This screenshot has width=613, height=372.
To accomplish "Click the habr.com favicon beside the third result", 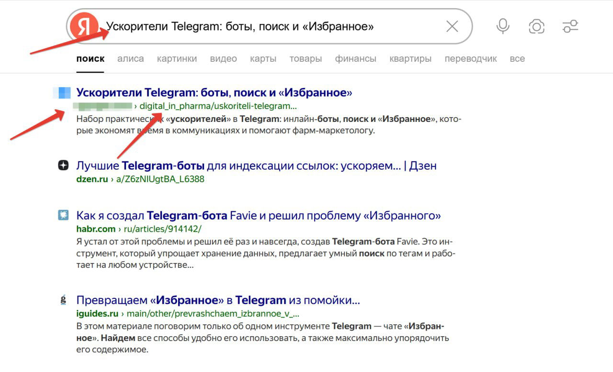I will click(x=63, y=215).
